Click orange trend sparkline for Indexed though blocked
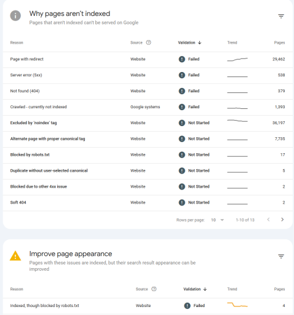Screen dimensions: 294x315 [237, 305]
